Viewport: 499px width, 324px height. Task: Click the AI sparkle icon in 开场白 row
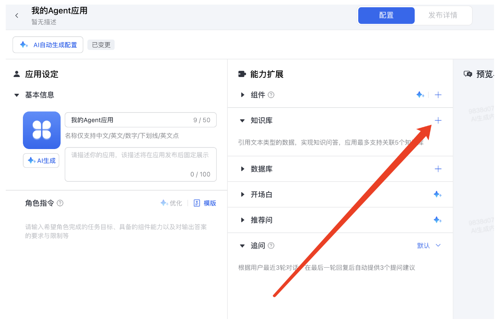pos(438,194)
